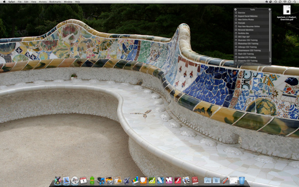Click the heart and music note Dock icon
Viewport: 299px width, 187px height.
click(101, 181)
